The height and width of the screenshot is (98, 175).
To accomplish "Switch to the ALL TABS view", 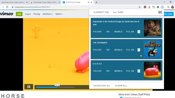I will [x=118, y=12].
